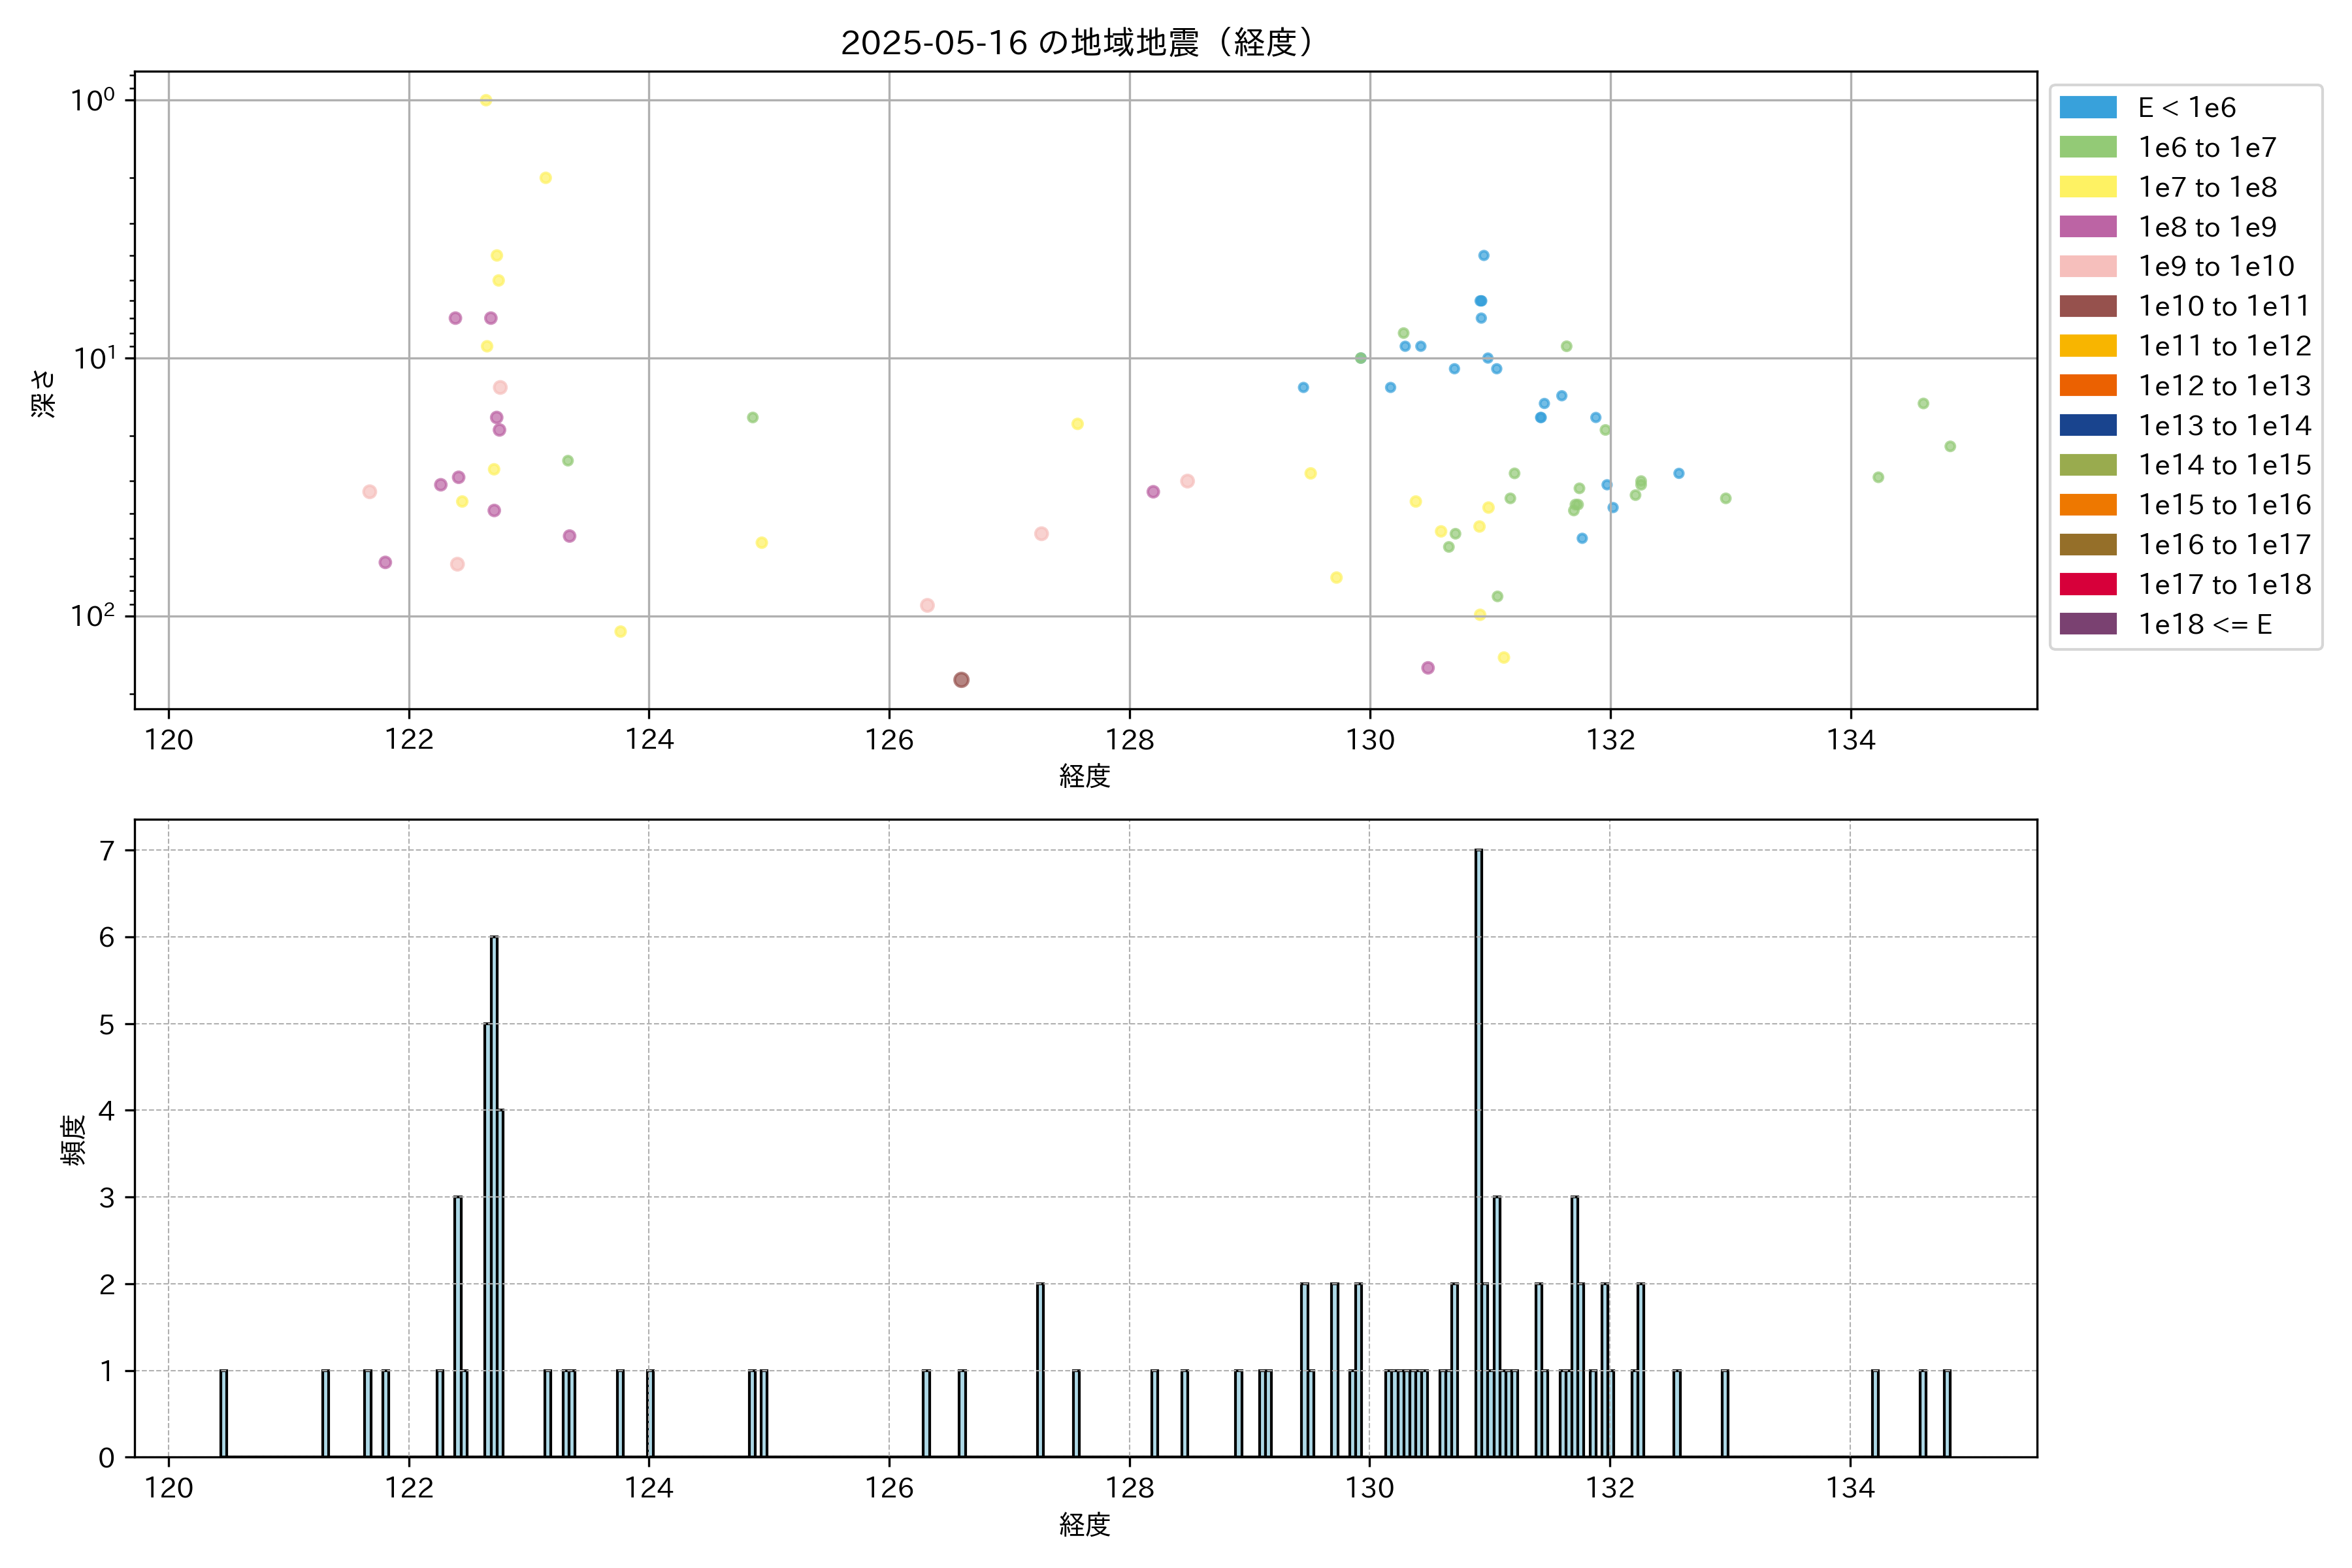
Task: Click the '経度' x-axis label under scatter plot
Action: pos(1084,776)
